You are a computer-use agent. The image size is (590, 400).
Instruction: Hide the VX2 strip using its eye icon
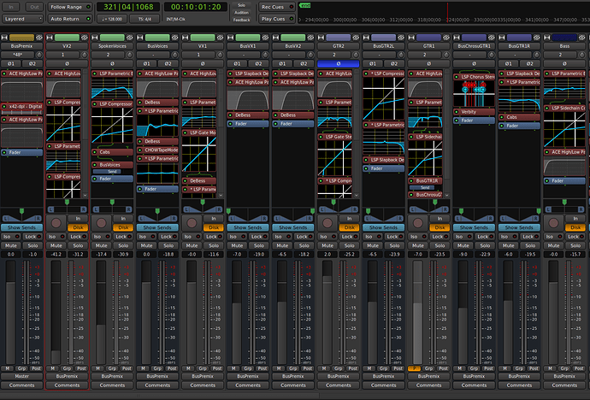(82, 38)
